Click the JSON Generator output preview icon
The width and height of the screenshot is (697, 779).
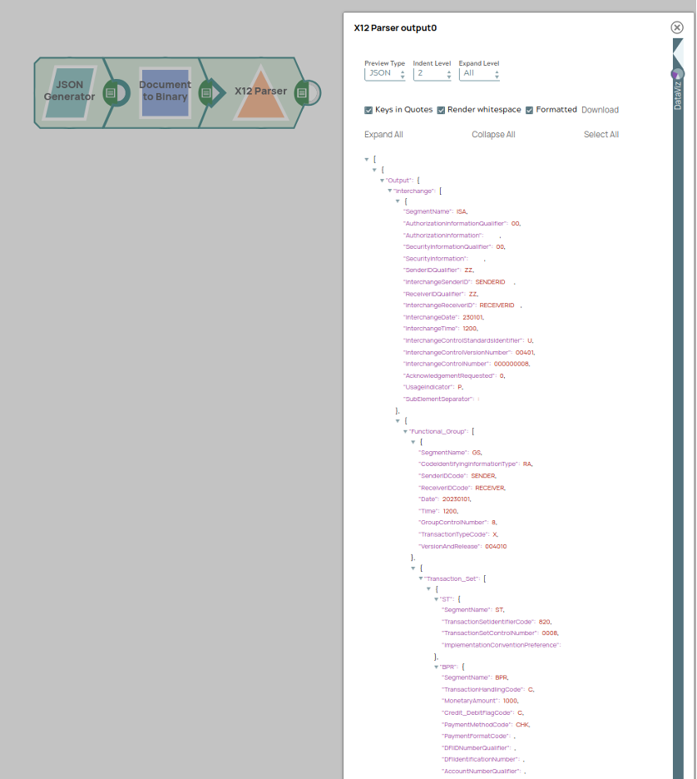111,92
